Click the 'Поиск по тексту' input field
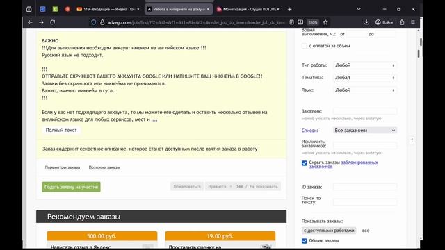Viewport: 445px width, 250px height. coord(365,202)
